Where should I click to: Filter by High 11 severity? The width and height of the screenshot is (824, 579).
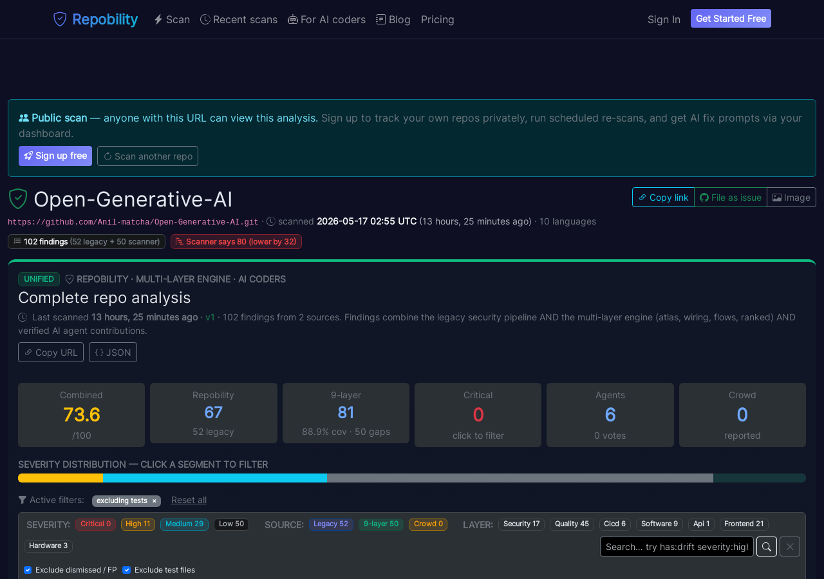(138, 524)
